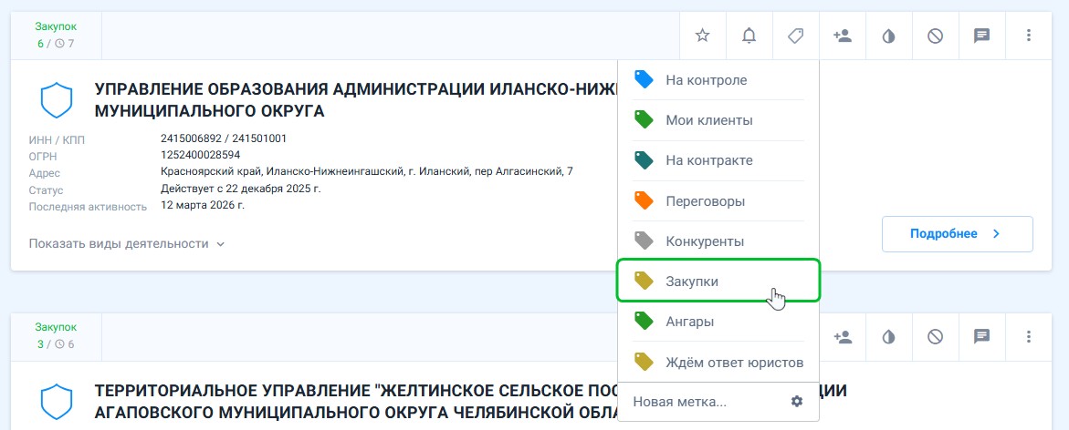Click last activity date '12 марта 2026 г.'

tap(203, 205)
